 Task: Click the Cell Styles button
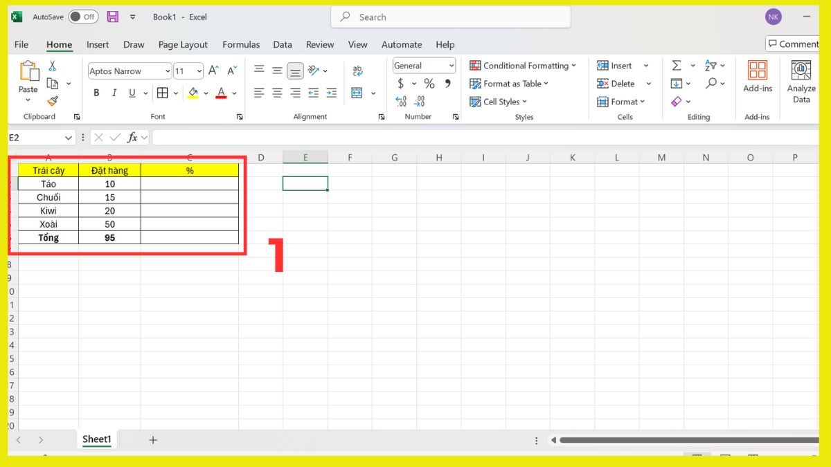(x=498, y=101)
